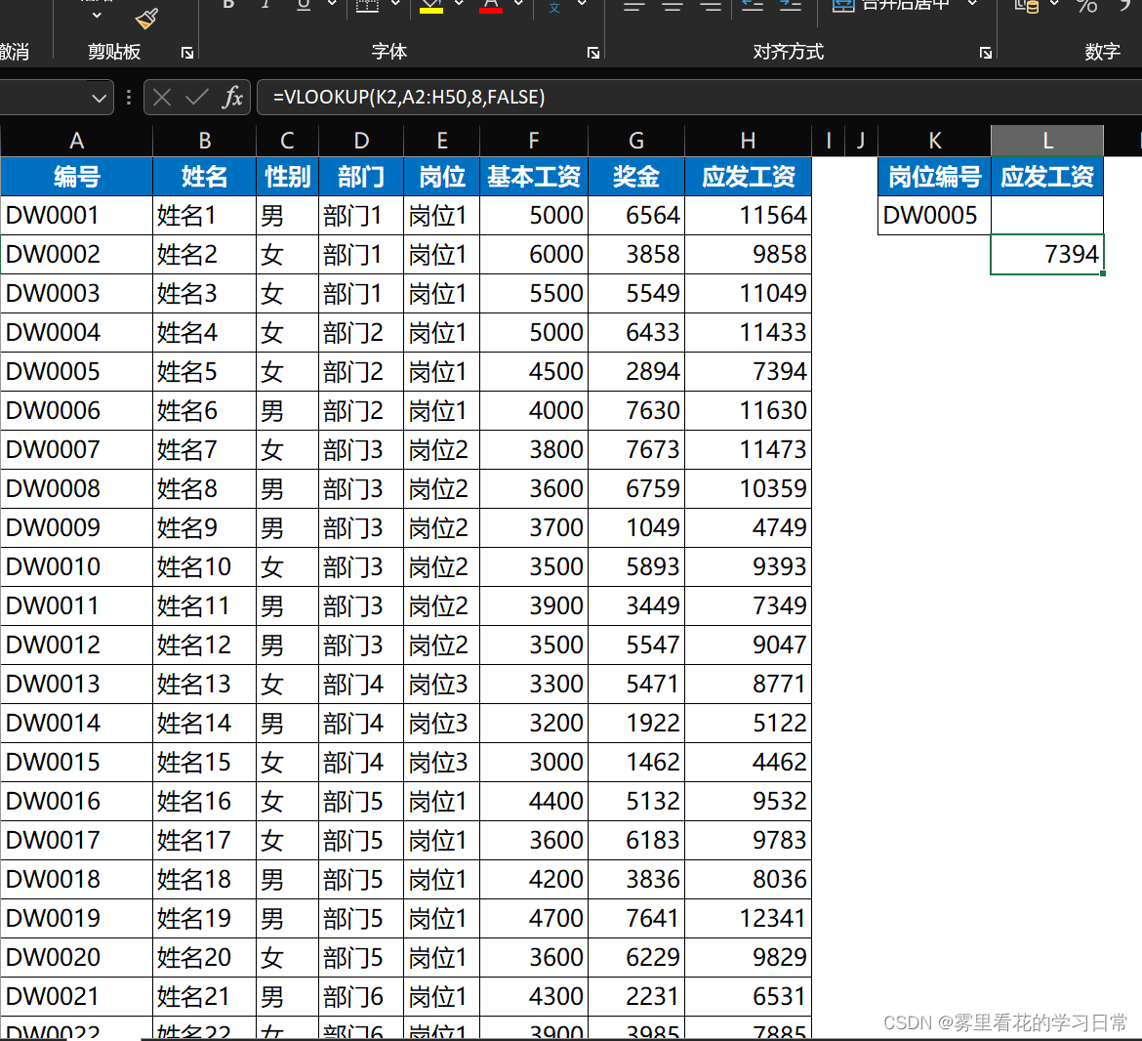Select column F header
This screenshot has width=1142, height=1041.
pyautogui.click(x=533, y=141)
